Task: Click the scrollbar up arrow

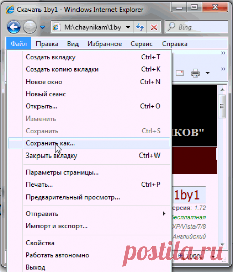Action: [x=222, y=90]
